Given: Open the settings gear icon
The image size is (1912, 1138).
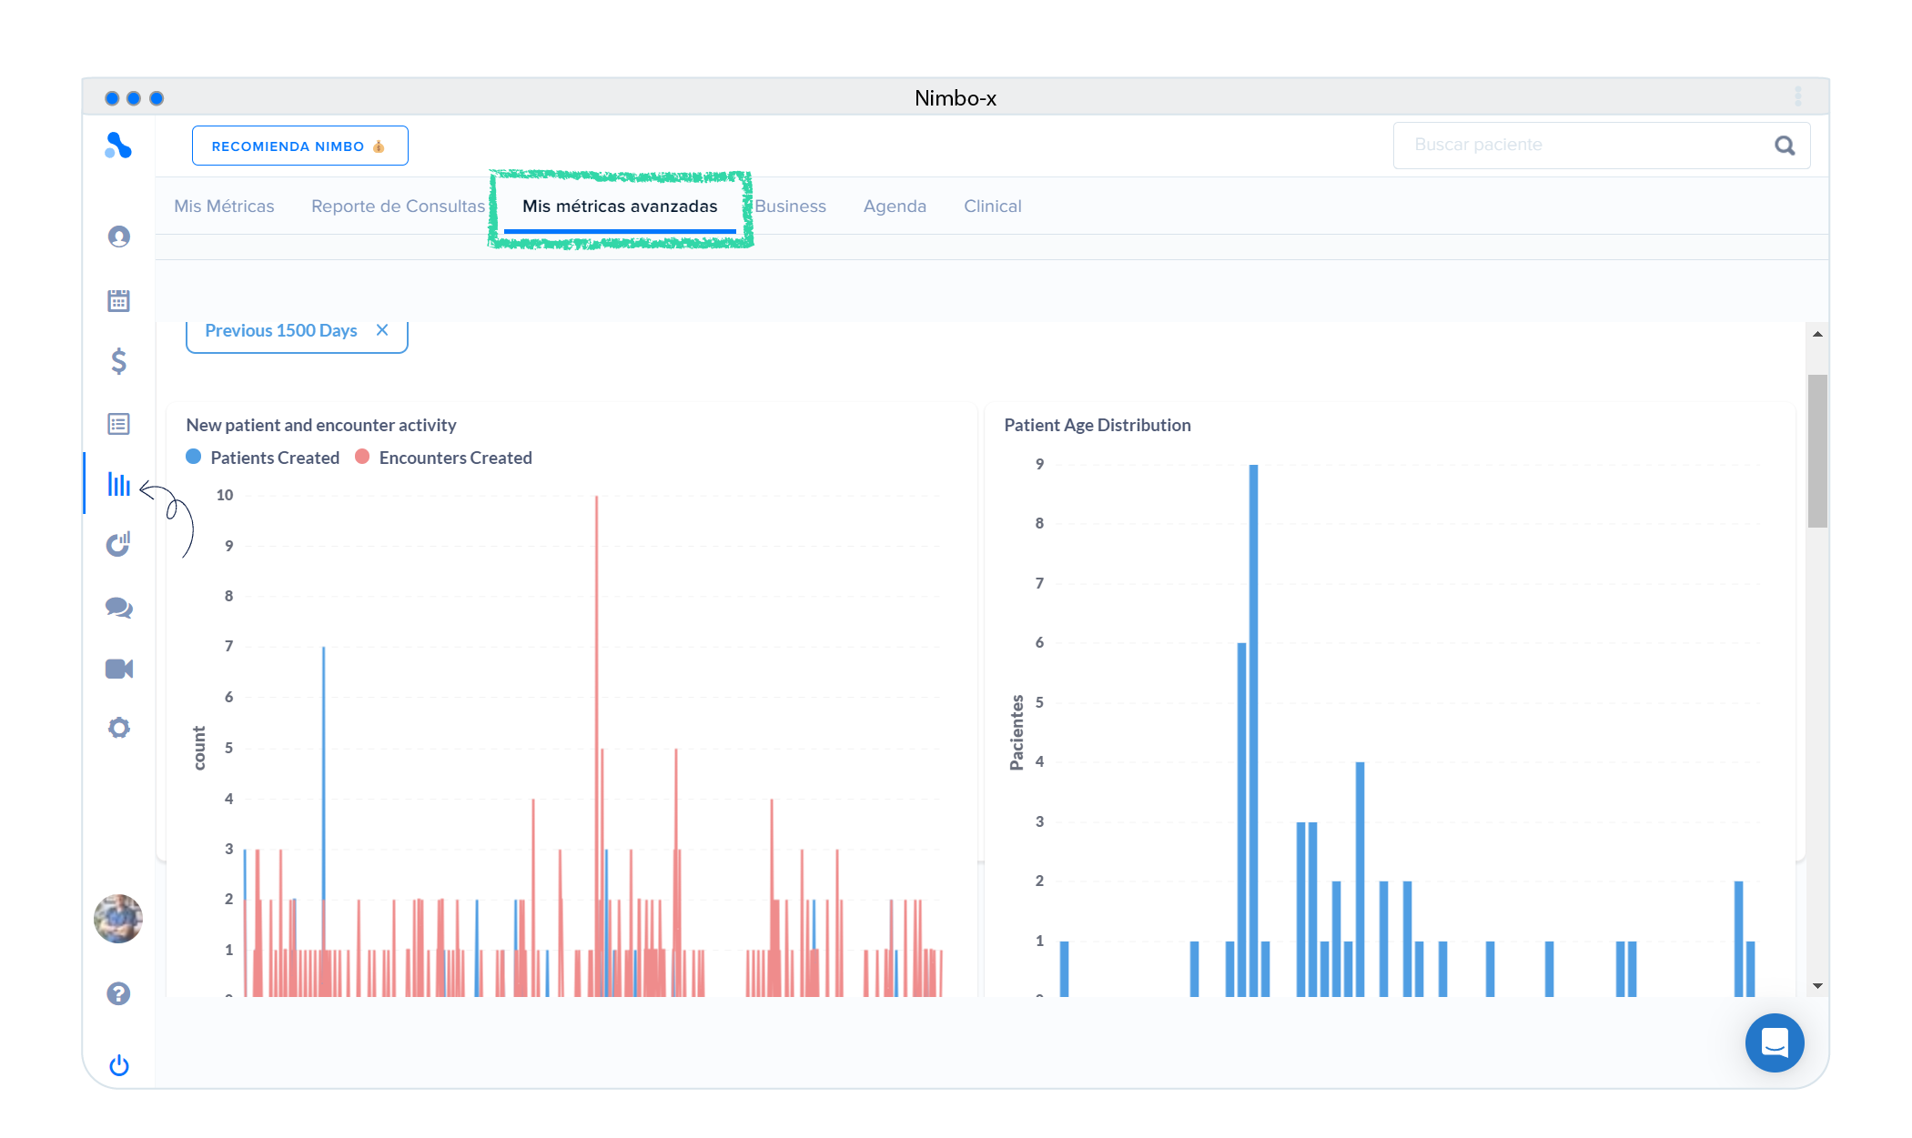Looking at the screenshot, I should pyautogui.click(x=118, y=728).
